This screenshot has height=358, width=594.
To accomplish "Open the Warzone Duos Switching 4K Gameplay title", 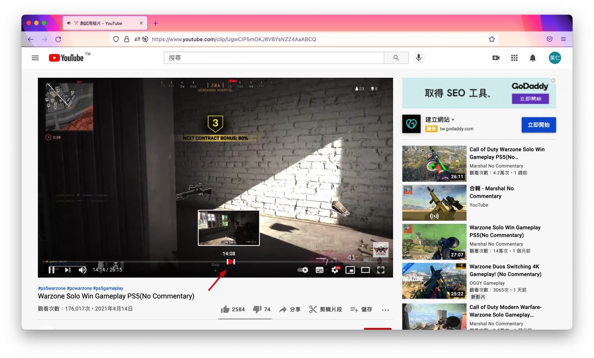I will 505,270.
